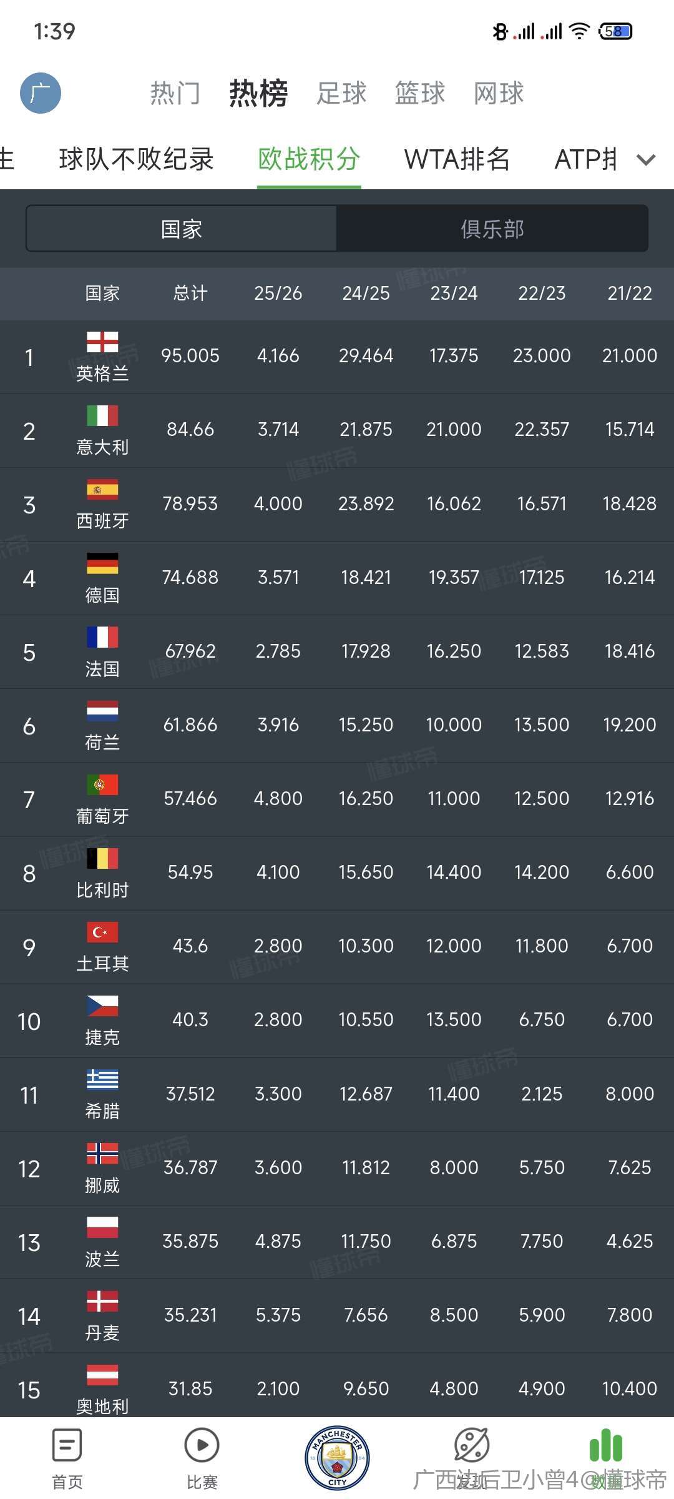Select 球队不败纪录 tab
This screenshot has width=674, height=1499.
(x=137, y=159)
